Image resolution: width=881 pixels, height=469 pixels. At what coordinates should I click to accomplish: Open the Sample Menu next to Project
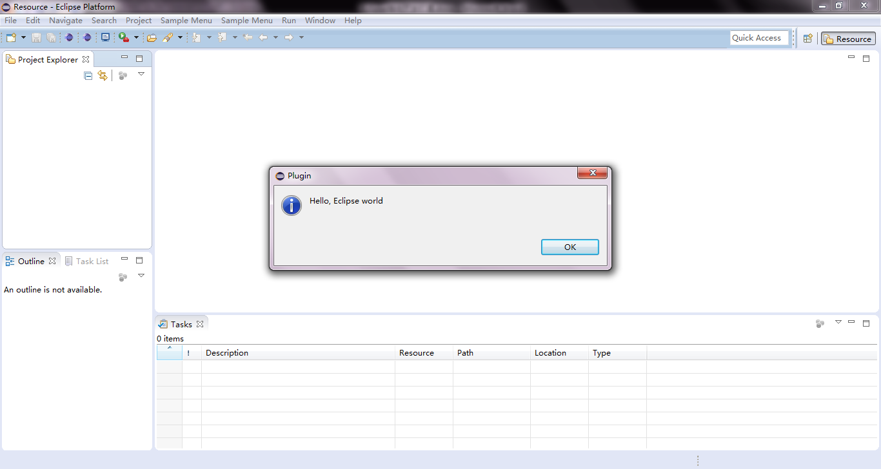(186, 21)
